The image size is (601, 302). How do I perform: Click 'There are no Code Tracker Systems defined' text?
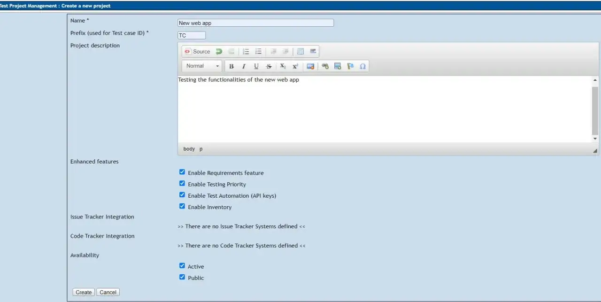coord(241,246)
